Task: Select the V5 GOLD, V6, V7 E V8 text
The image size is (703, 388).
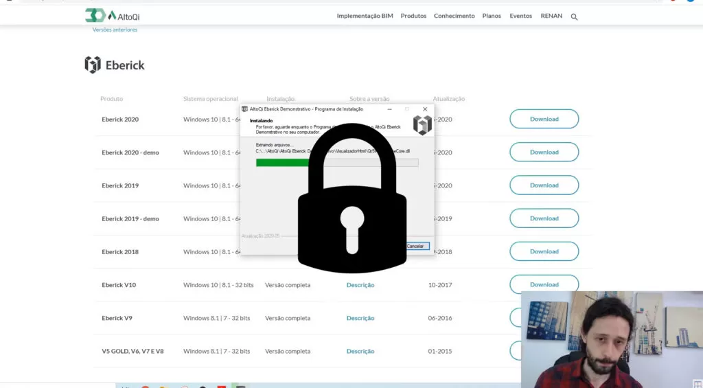Action: point(132,351)
